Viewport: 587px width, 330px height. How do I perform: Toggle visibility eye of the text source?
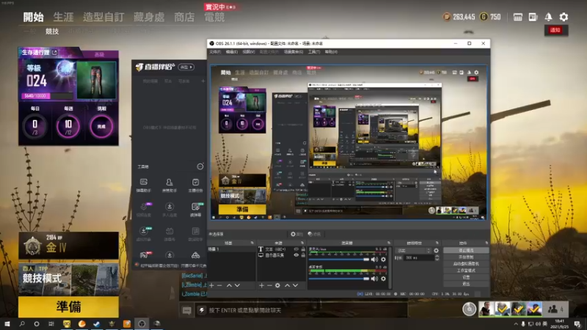click(x=296, y=249)
